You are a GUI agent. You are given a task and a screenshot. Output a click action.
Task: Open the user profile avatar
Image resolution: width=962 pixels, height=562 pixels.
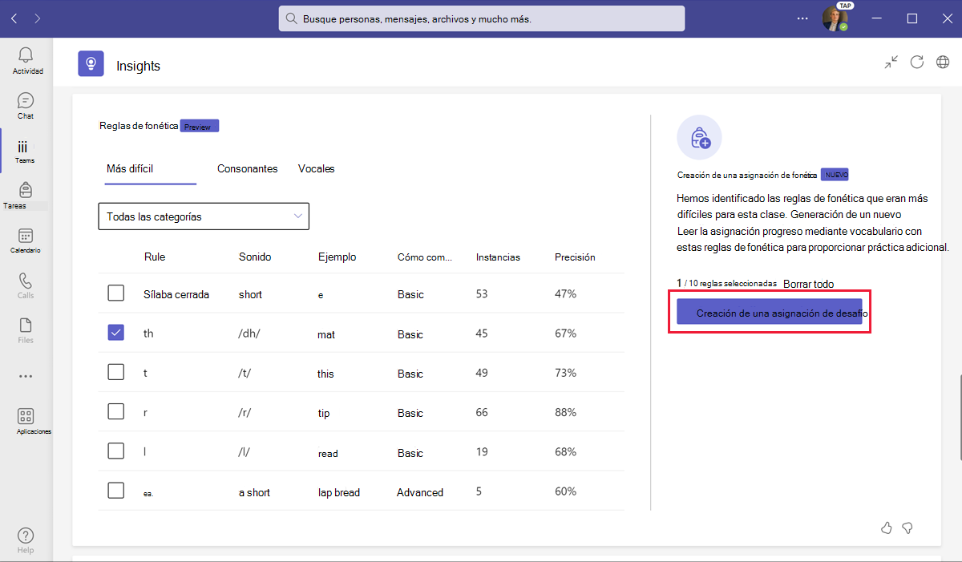(x=835, y=19)
